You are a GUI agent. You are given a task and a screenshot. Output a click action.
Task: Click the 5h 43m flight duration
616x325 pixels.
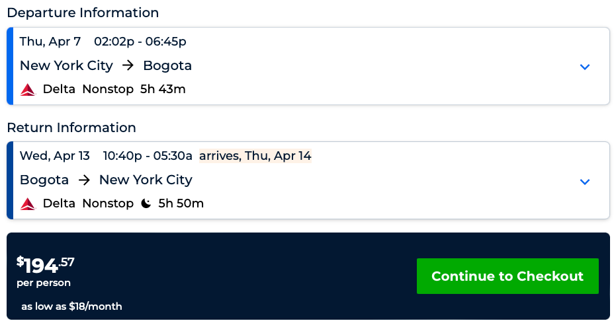tap(163, 89)
